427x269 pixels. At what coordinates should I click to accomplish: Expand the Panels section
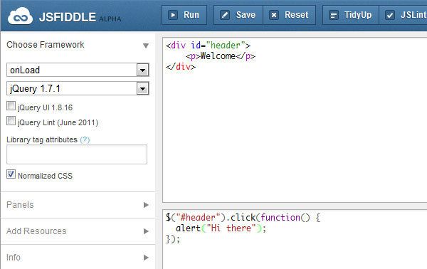pyautogui.click(x=78, y=205)
